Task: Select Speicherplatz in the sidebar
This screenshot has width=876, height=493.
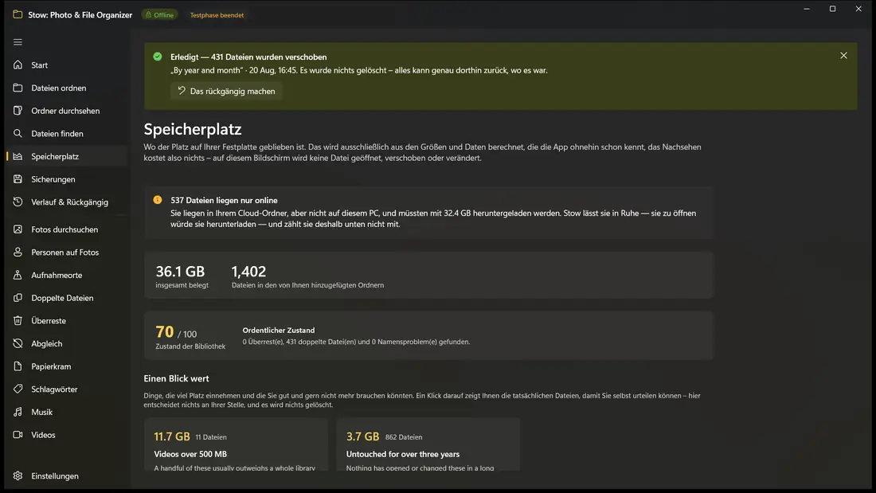Action: point(67,157)
